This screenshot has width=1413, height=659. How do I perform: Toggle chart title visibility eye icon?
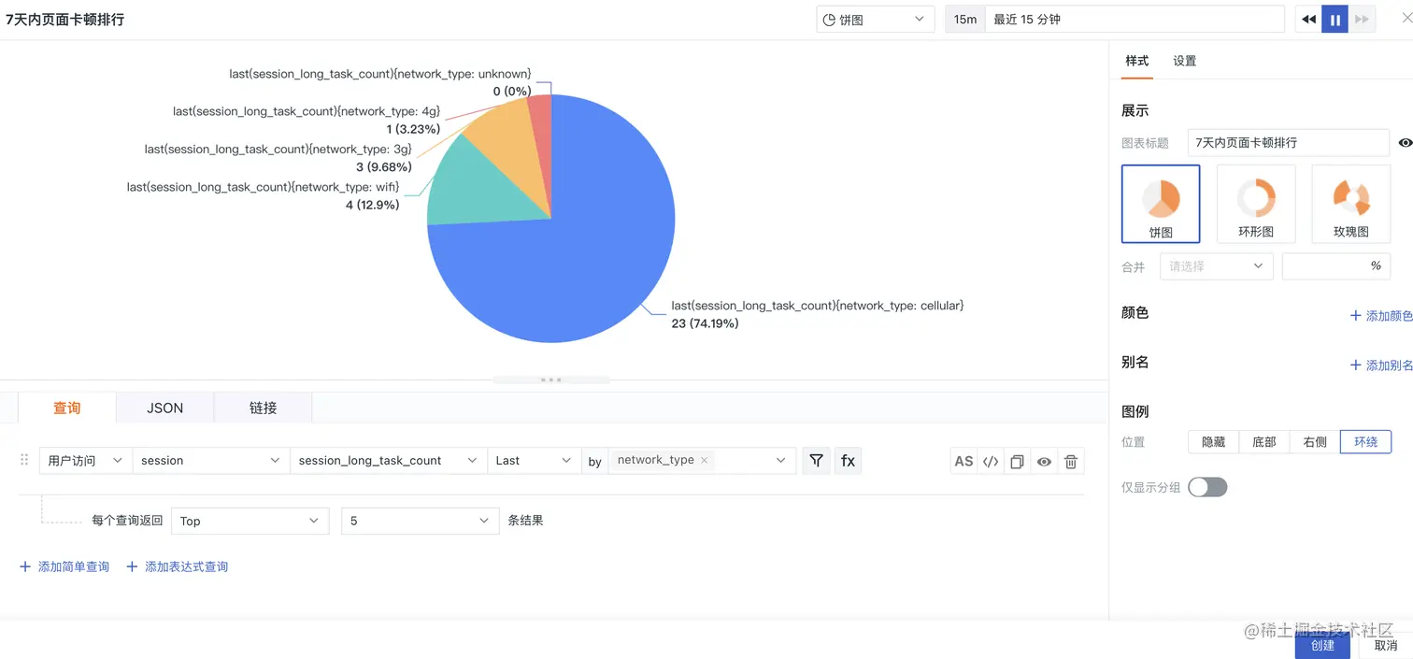point(1405,143)
